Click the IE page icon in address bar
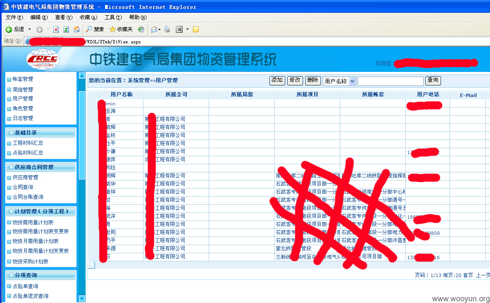Image resolution: width=490 pixels, height=303 pixels. pyautogui.click(x=28, y=41)
